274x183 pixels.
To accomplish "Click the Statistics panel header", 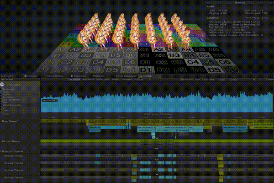I will [239, 3].
